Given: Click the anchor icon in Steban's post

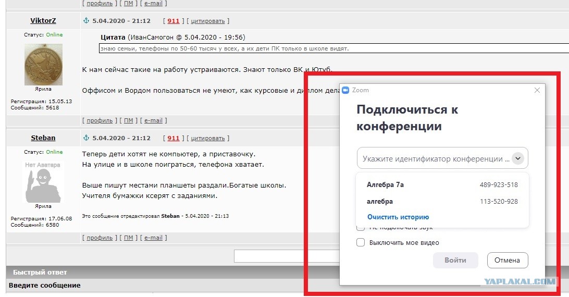Looking at the screenshot, I should tap(86, 138).
